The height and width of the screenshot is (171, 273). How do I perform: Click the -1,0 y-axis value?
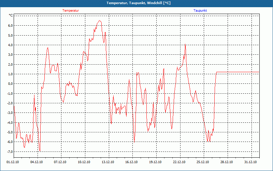coord(10,93)
